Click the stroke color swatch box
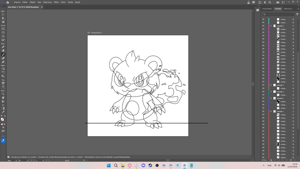This screenshot has height=169, width=300. pos(4,121)
